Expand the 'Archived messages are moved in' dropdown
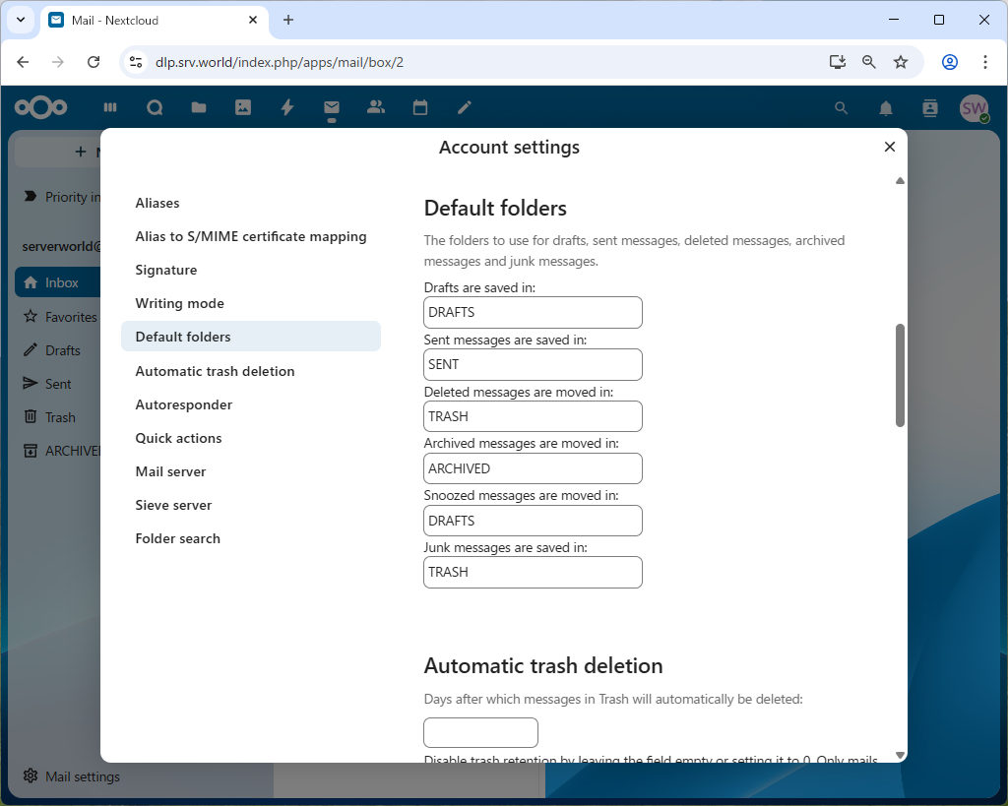This screenshot has height=806, width=1008. click(x=533, y=468)
